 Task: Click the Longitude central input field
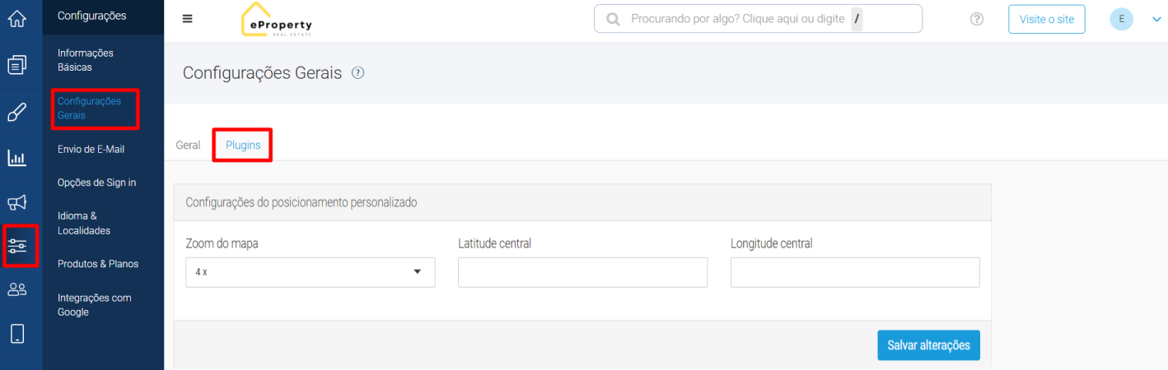[x=855, y=272]
